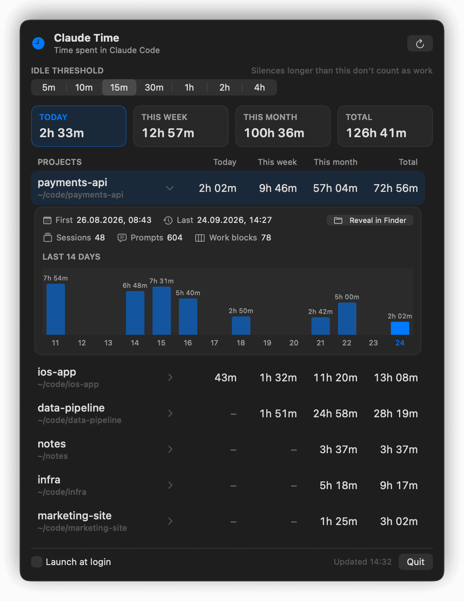Viewport: 464px width, 601px height.
Task: Click the Work blocks columns icon
Action: [200, 238]
